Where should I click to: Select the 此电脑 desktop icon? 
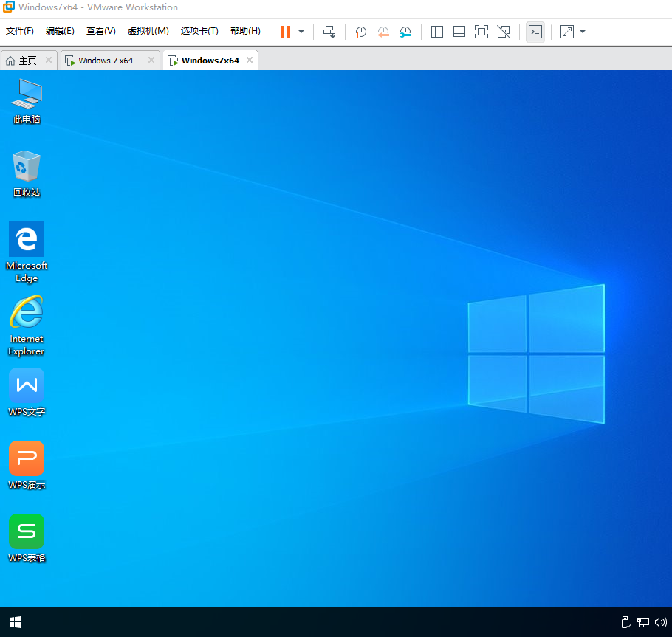(x=27, y=102)
